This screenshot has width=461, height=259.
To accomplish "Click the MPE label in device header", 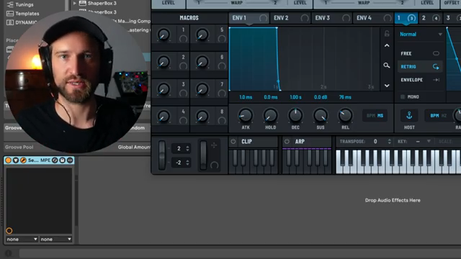I will click(x=45, y=160).
